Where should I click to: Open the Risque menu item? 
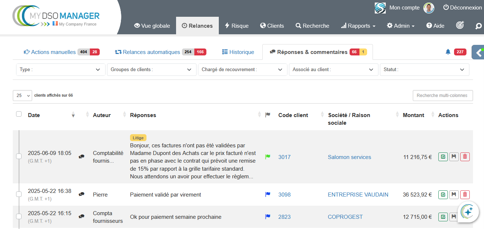click(236, 26)
